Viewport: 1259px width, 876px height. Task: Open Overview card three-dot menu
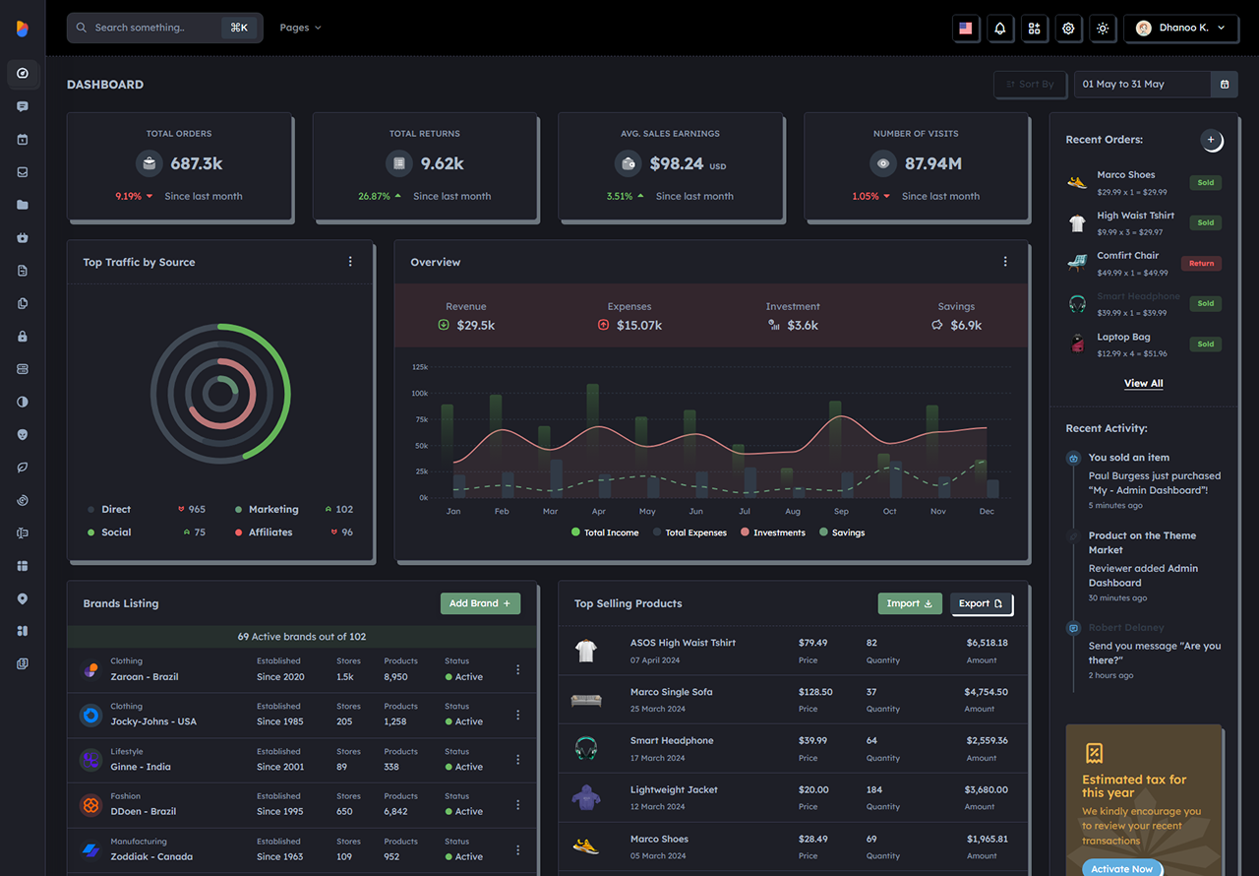[x=1005, y=262]
